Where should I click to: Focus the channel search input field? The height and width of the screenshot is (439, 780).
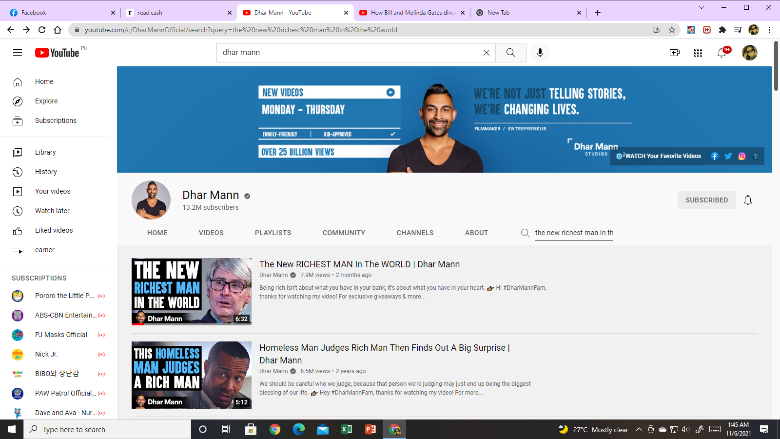(574, 233)
